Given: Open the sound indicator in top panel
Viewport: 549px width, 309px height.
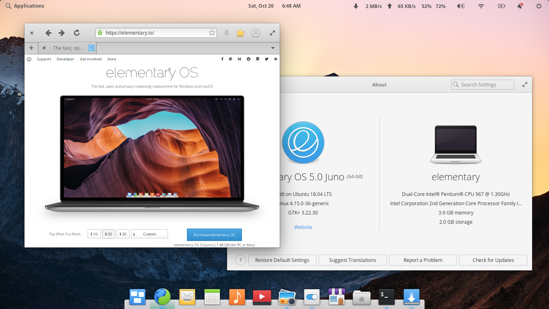Looking at the screenshot, I should (461, 6).
